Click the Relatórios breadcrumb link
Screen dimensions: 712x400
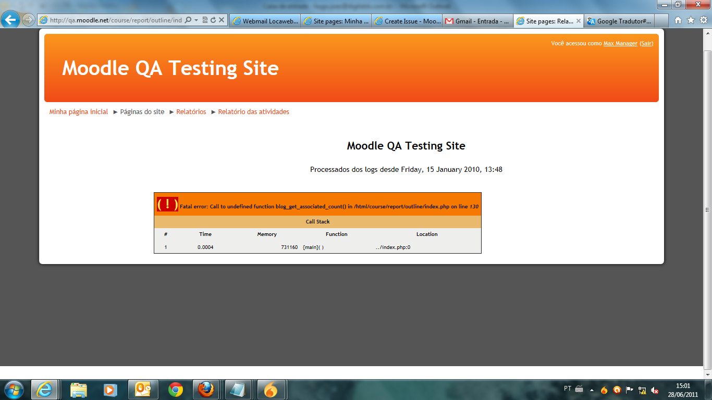tap(191, 111)
